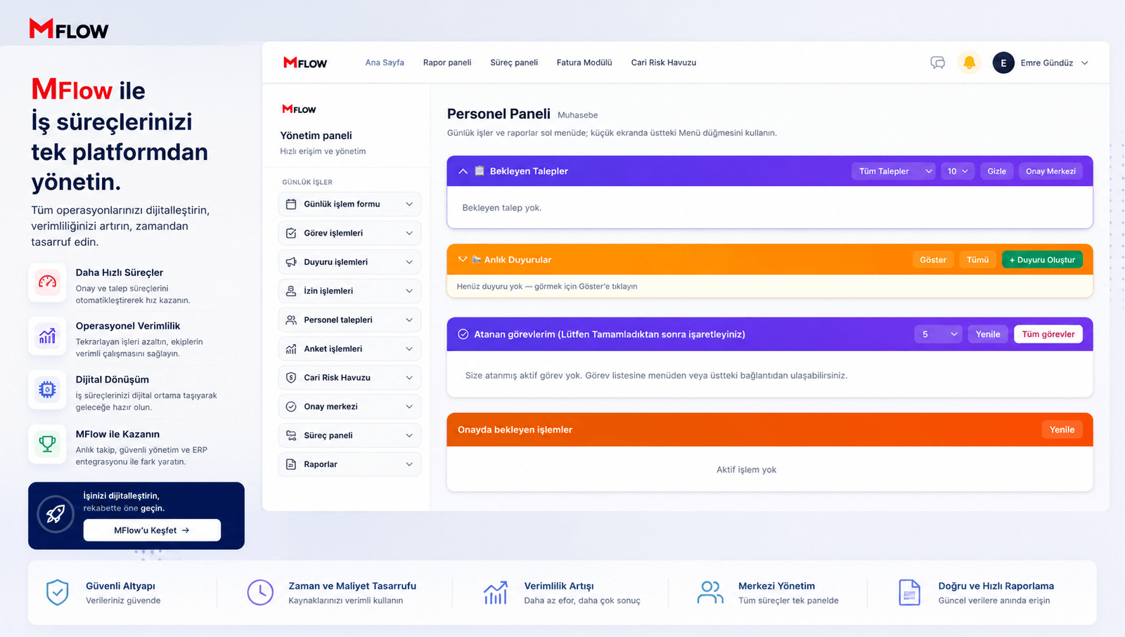The height and width of the screenshot is (637, 1125).
Task: Click the Onay Merkezi button
Action: pyautogui.click(x=1050, y=171)
